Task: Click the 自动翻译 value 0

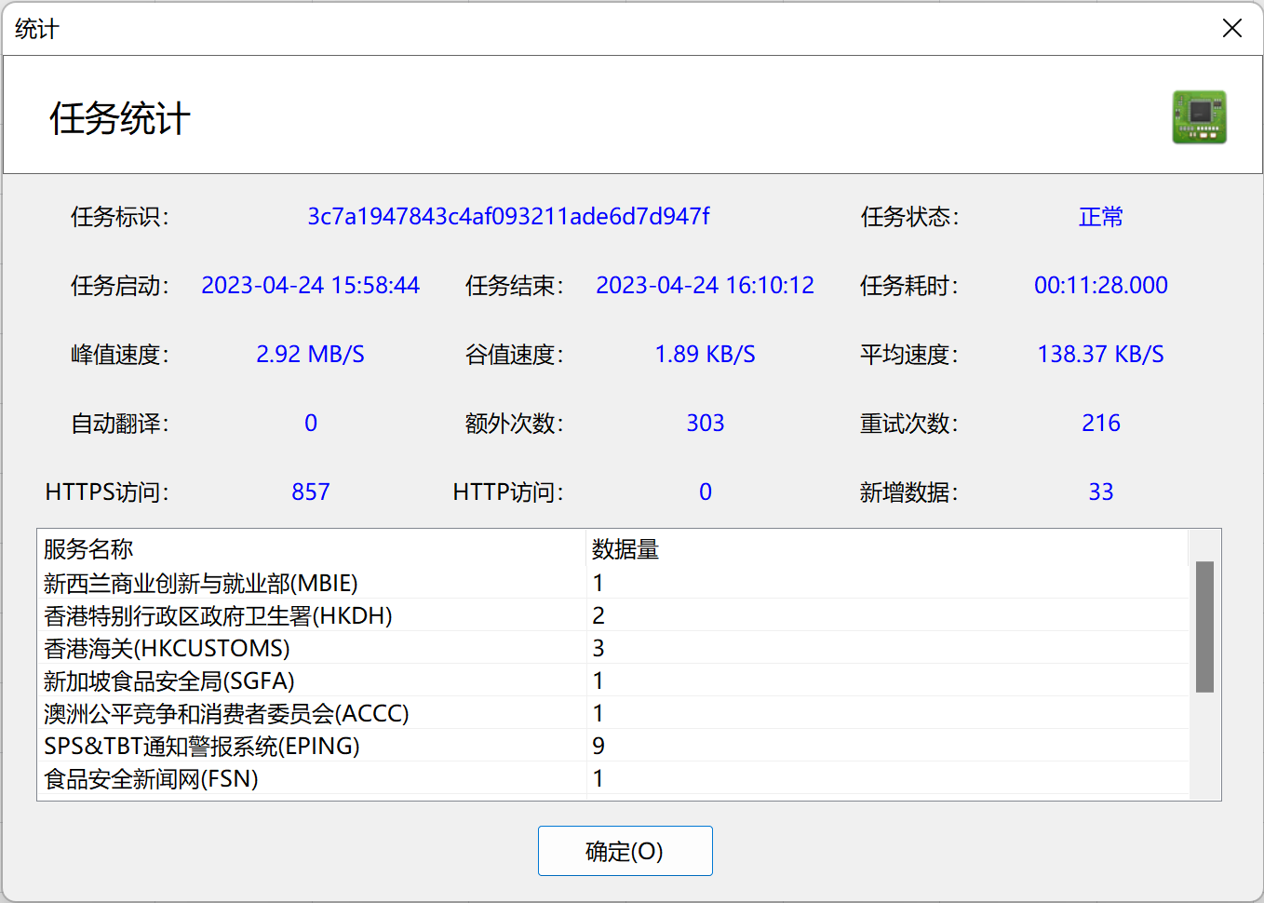Action: click(x=311, y=424)
